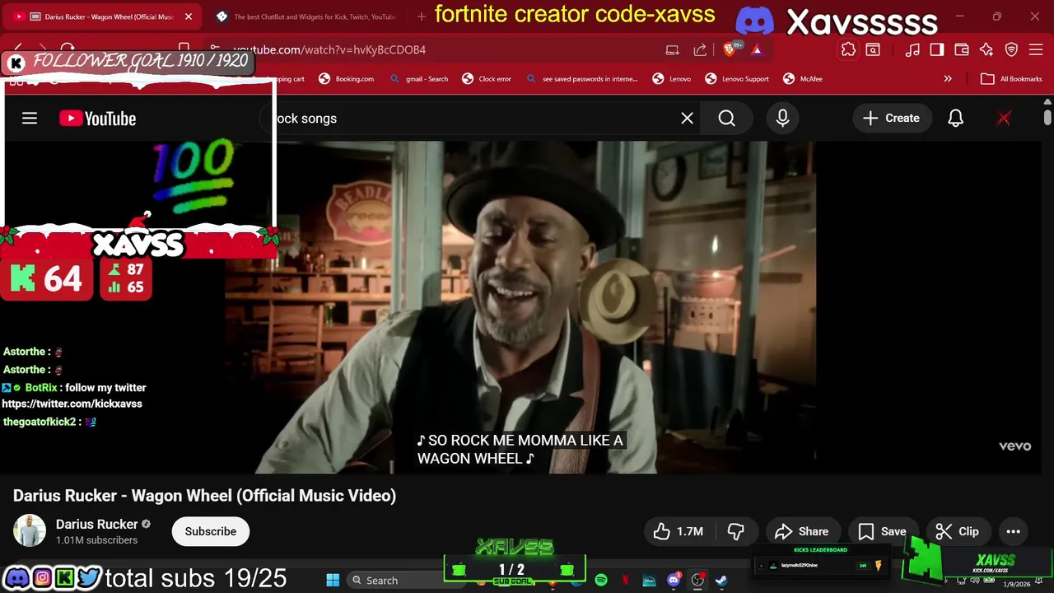Open the Brave Wallet icon

(x=962, y=50)
